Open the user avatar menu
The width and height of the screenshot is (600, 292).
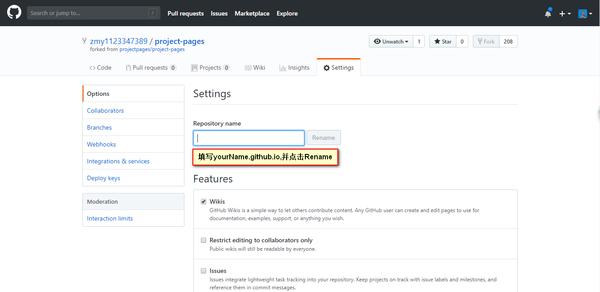pos(585,13)
